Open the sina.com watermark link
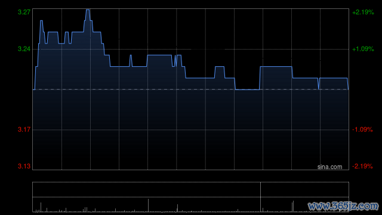This screenshot has height=215, width=382. pyautogui.click(x=329, y=167)
